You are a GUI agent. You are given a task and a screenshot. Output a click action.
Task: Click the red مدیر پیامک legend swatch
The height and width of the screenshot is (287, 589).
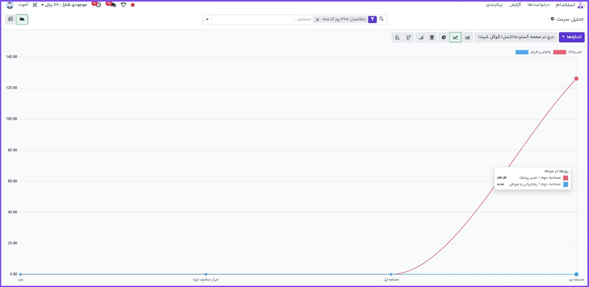click(x=559, y=53)
